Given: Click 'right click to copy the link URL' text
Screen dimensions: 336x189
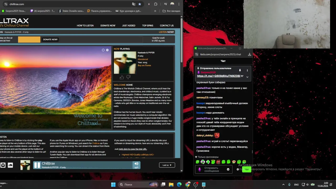Looking at the screenshot, I should (133, 149).
